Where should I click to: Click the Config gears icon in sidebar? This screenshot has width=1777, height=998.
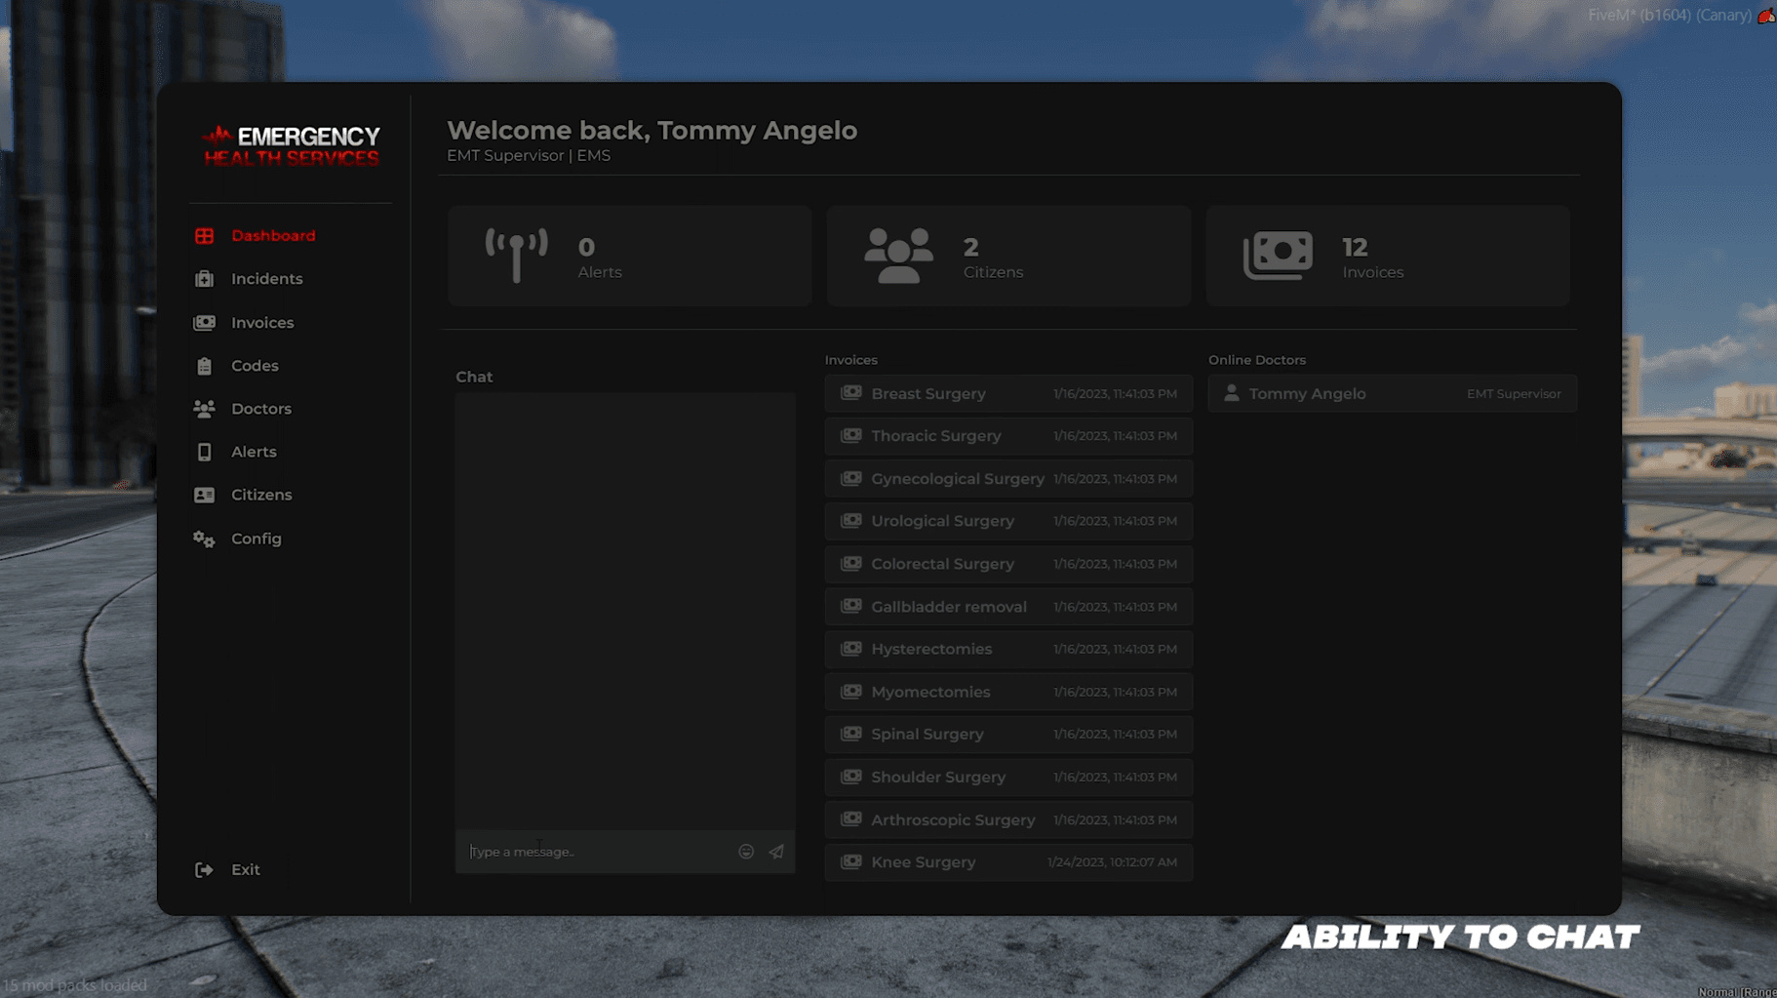click(x=204, y=539)
